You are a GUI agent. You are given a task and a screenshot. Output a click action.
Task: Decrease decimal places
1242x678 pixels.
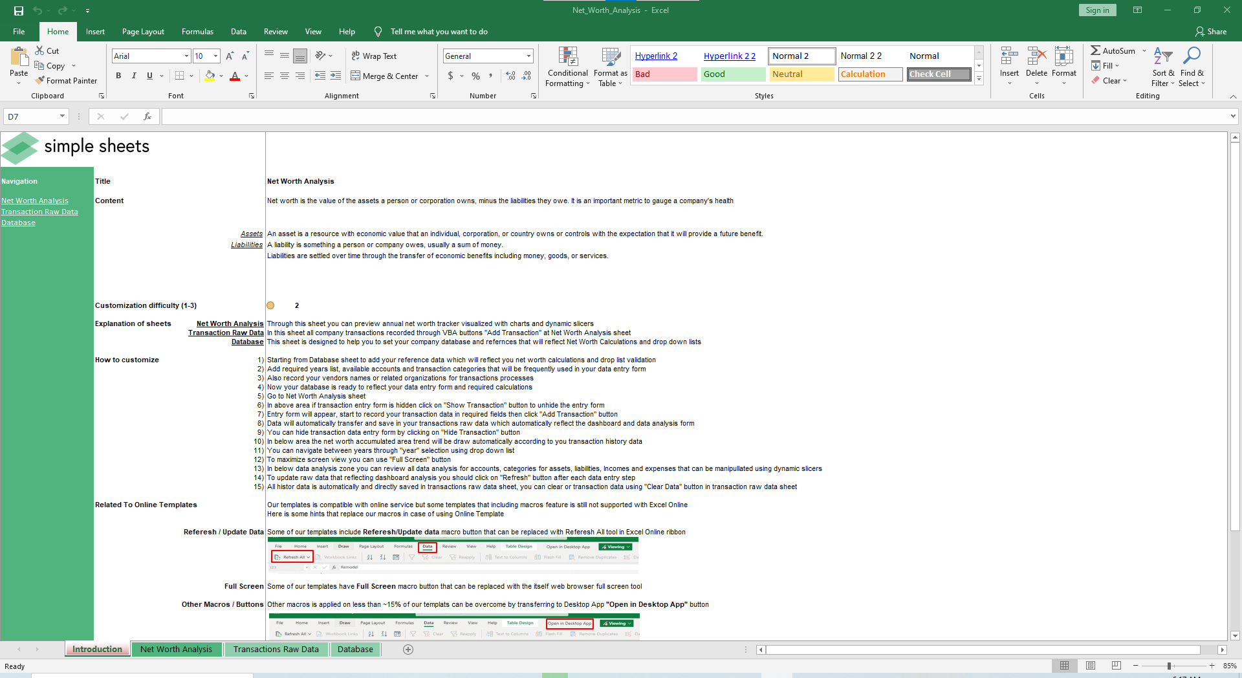pyautogui.click(x=527, y=76)
